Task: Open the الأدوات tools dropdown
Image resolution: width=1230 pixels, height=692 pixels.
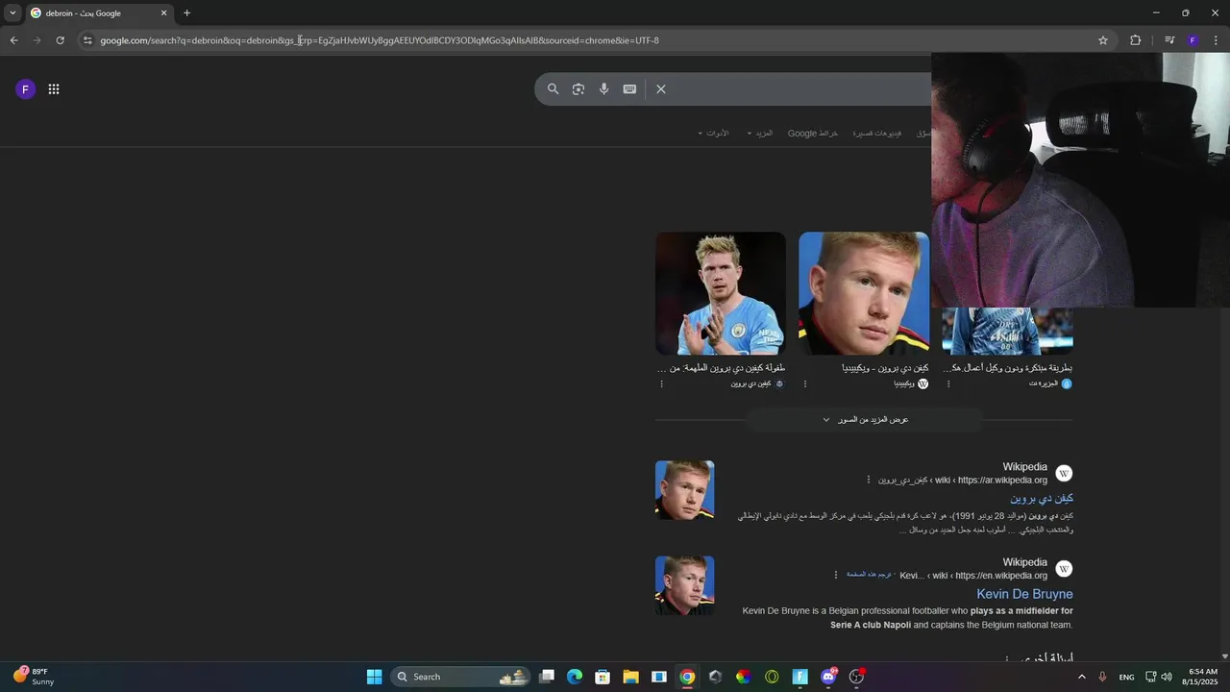Action: [x=713, y=133]
